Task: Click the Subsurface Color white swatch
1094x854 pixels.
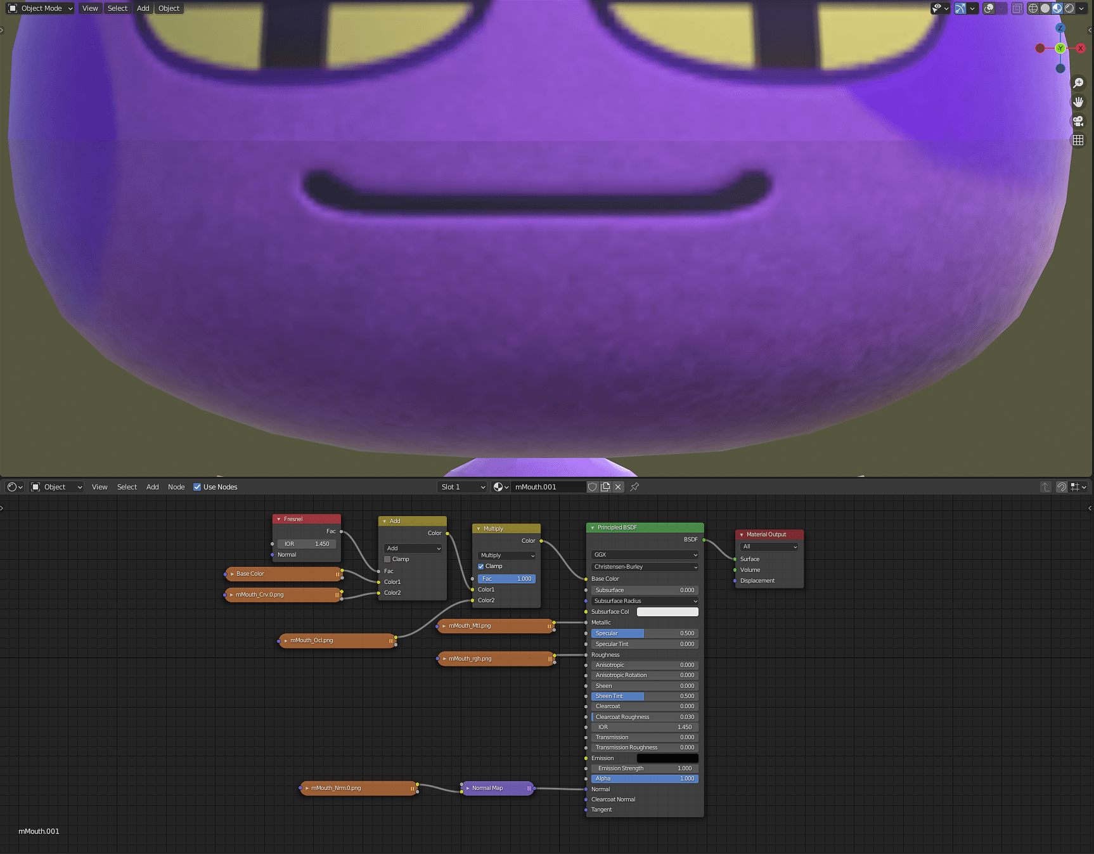Action: pos(667,612)
